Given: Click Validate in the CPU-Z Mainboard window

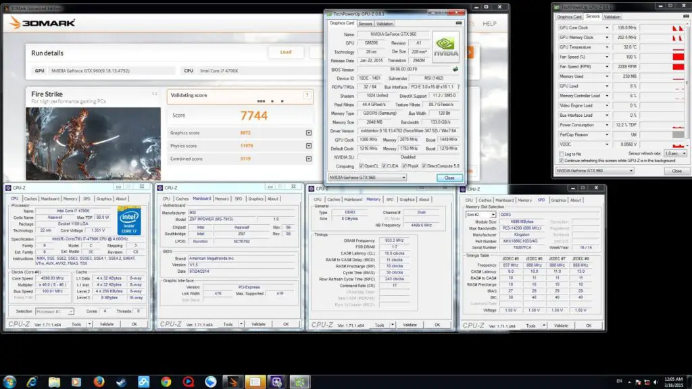Looking at the screenshot, I should [x=258, y=324].
